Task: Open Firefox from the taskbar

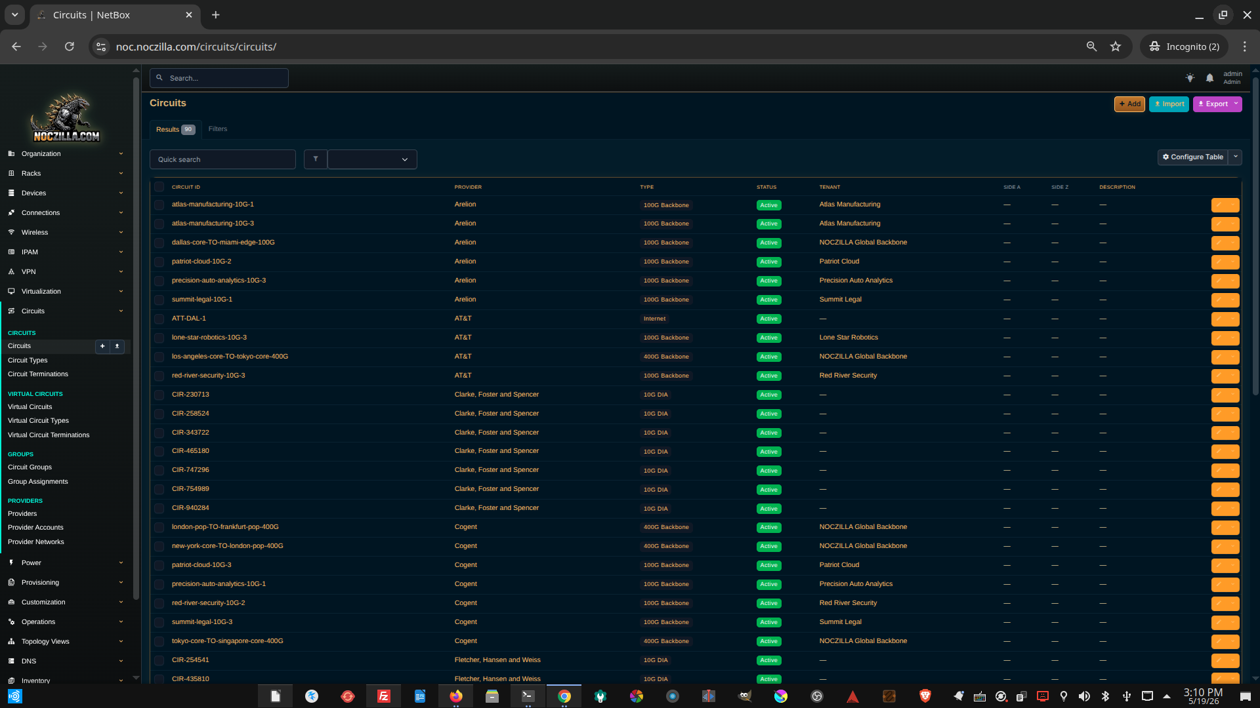Action: 456,696
